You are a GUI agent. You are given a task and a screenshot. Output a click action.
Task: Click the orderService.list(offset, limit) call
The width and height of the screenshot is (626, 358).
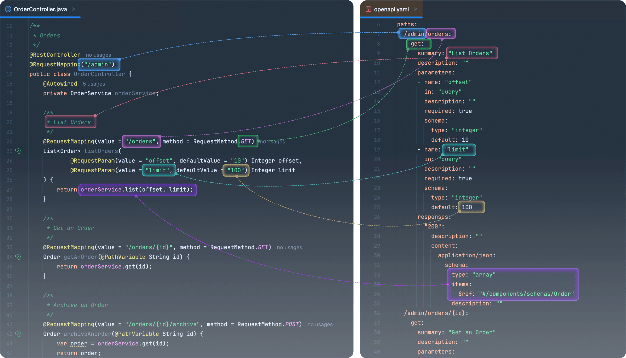pos(137,190)
